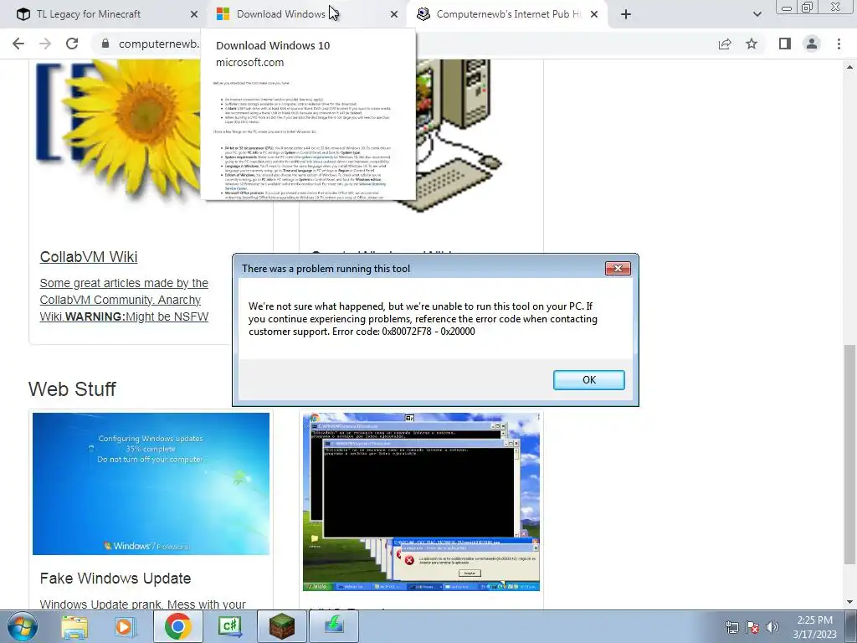Viewport: 857px width, 643px height.
Task: Open the C# application on taskbar
Action: [229, 626]
